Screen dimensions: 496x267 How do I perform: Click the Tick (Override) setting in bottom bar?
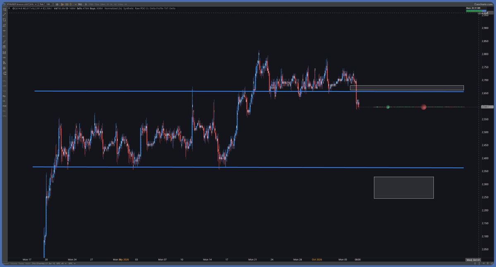click(x=43, y=263)
